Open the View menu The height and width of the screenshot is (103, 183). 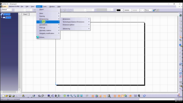(32, 7)
